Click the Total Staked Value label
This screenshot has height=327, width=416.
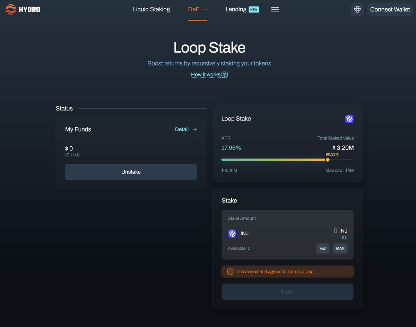pyautogui.click(x=336, y=138)
